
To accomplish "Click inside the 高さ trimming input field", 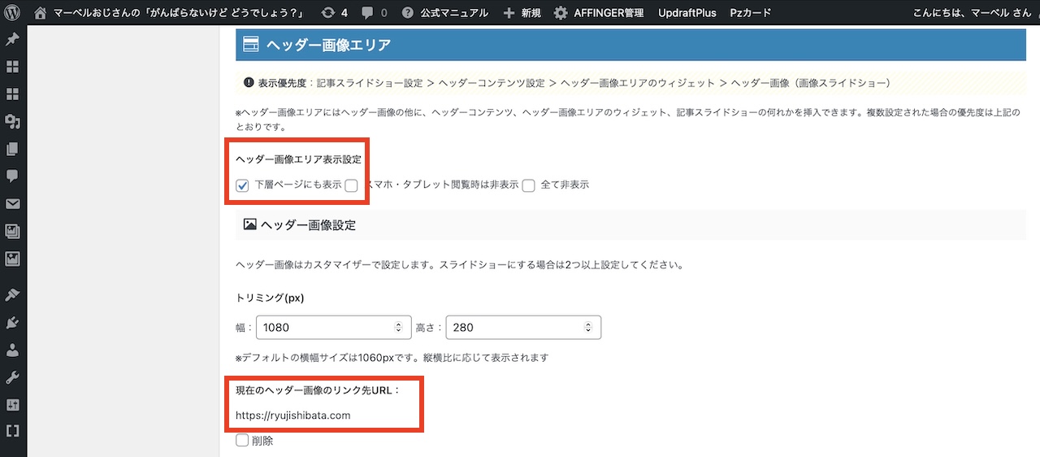I will tap(512, 328).
